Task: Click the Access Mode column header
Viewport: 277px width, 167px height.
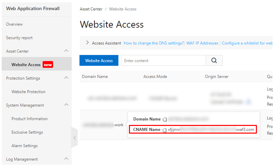Action: tap(155, 76)
